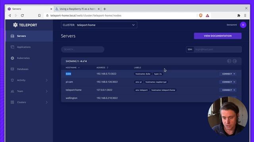Go to previous page of servers
The height and width of the screenshot is (142, 254).
229,61
